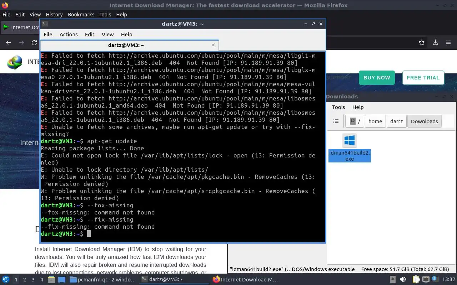Open terminal Edit menu

click(x=90, y=35)
